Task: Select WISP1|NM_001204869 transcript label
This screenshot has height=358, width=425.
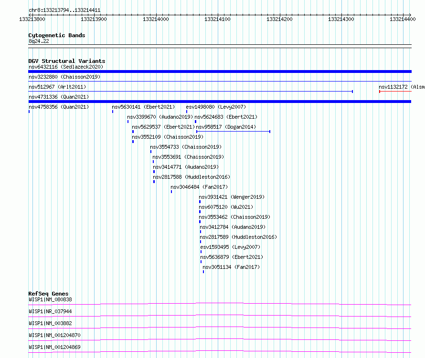Action: (55, 347)
